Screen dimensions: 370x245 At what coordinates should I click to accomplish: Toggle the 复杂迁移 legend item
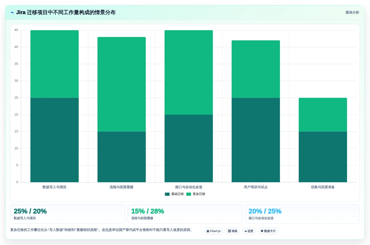(196, 194)
